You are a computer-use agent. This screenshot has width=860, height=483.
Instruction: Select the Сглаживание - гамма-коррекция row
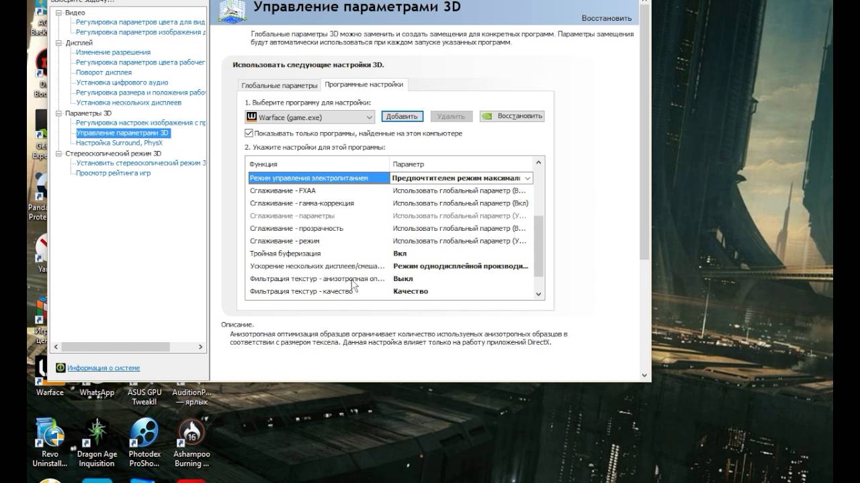click(389, 203)
